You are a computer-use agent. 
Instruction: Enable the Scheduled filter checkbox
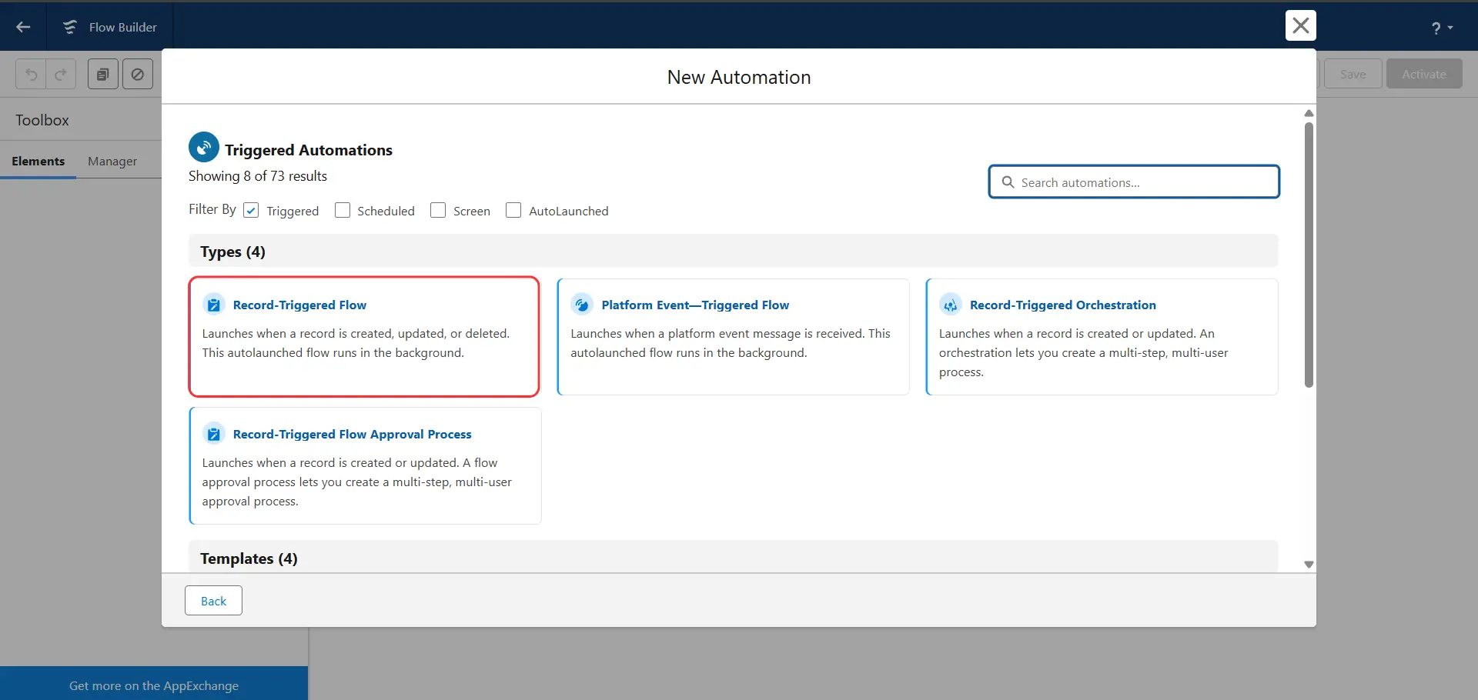point(343,210)
